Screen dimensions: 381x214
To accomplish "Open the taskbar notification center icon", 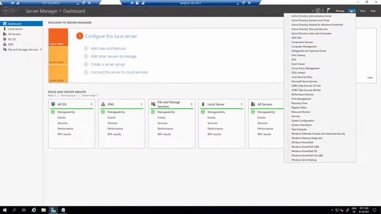I will pos(374,210).
